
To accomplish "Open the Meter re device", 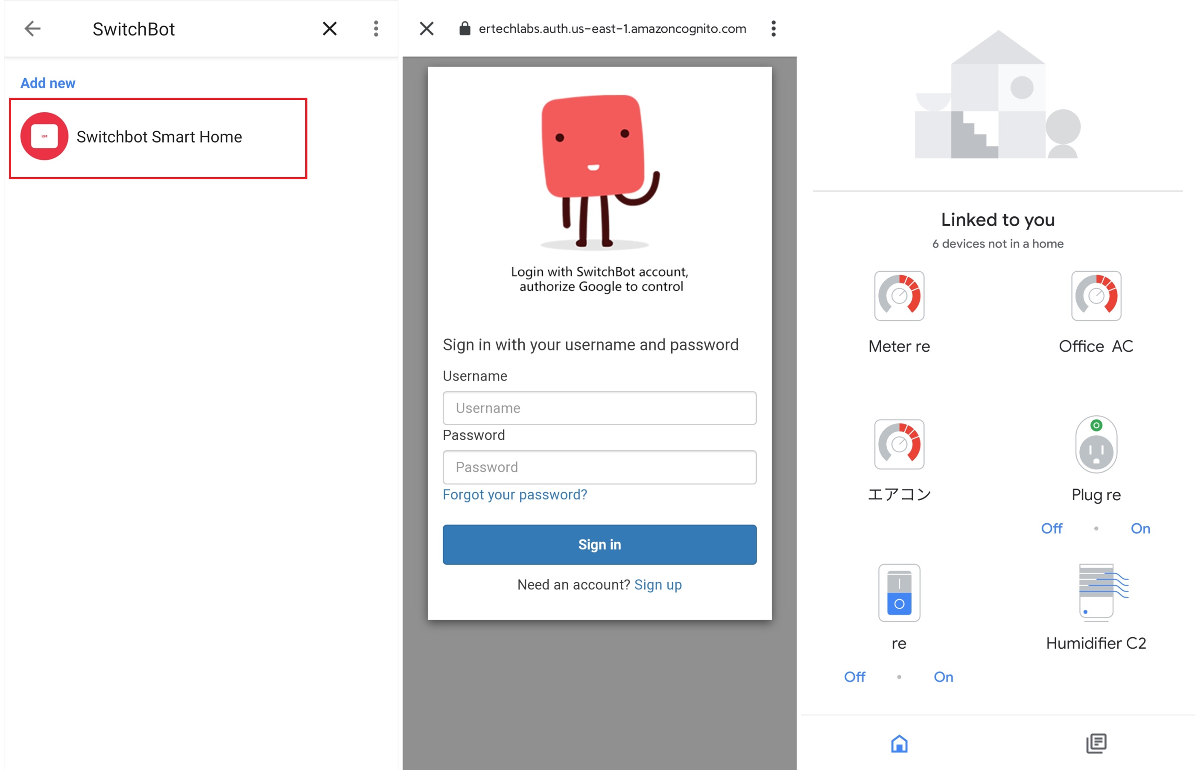I will click(899, 296).
